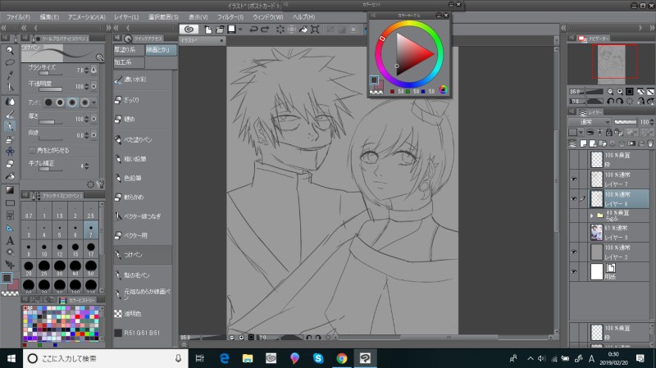Screen dimensions: 656x368
Task: Click the Open file icon in command bar
Action: click(220, 30)
